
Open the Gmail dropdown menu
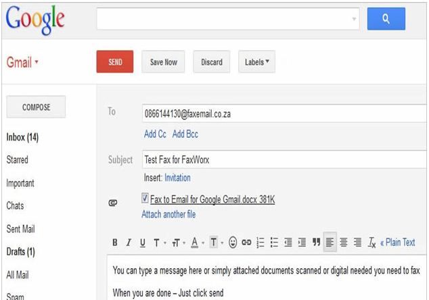pos(22,62)
